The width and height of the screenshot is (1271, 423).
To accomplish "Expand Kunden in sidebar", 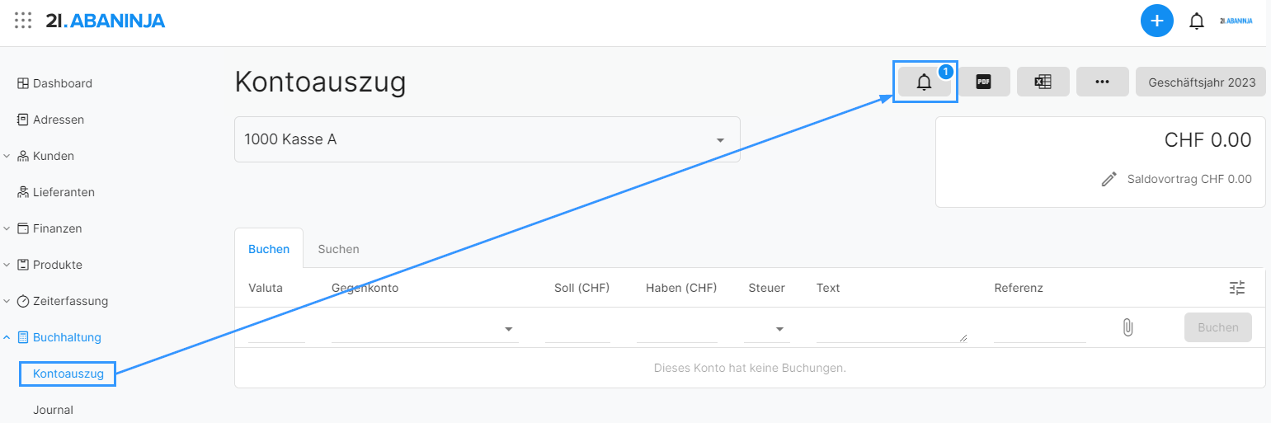I will coord(7,156).
